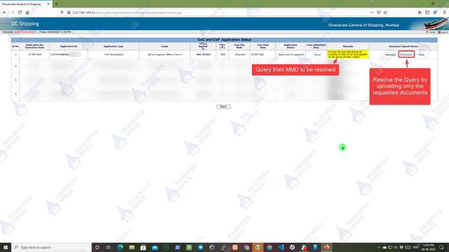Image resolution: width=449 pixels, height=252 pixels.
Task: Open the Firefox Library icon
Action: 420,12
